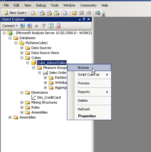Click the Save disk icon
Viewport: 151px width, 152px height.
(x=81, y=13)
